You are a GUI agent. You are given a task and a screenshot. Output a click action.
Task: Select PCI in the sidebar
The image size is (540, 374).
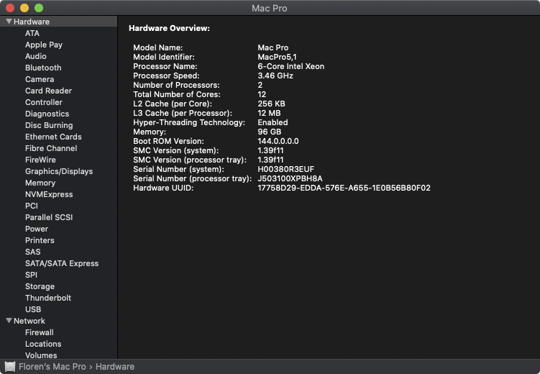pos(32,206)
